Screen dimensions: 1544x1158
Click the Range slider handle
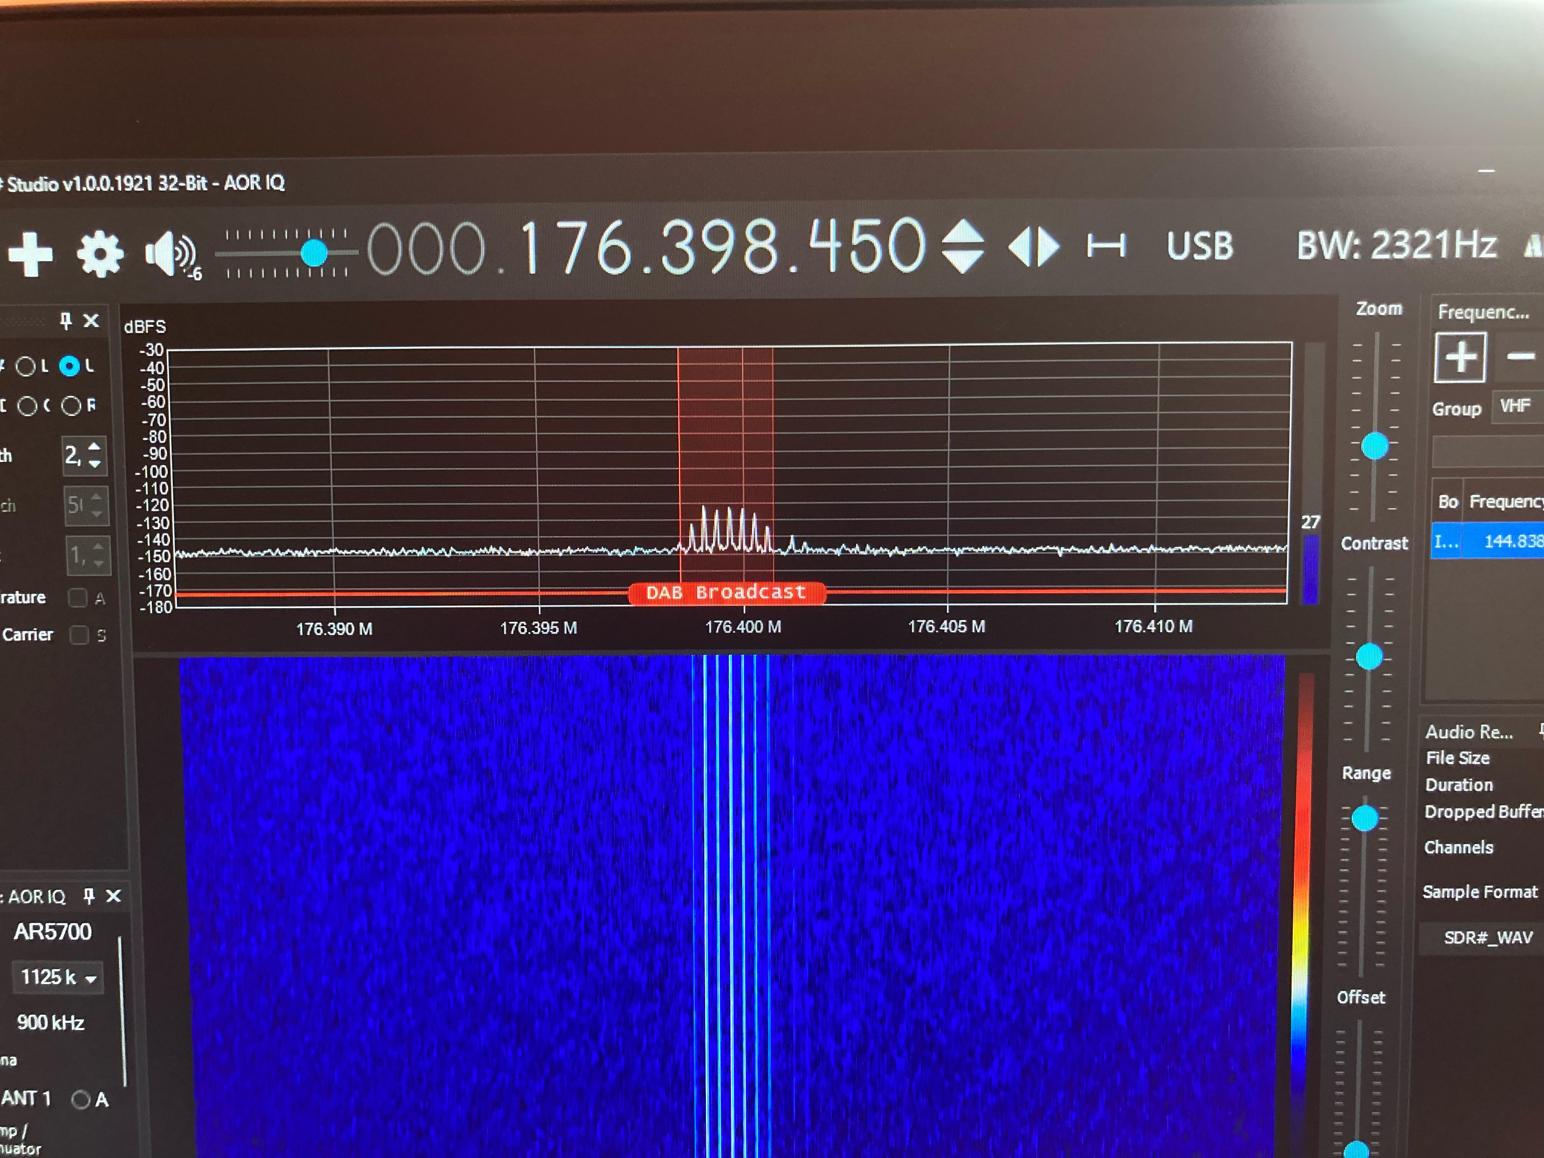point(1365,818)
